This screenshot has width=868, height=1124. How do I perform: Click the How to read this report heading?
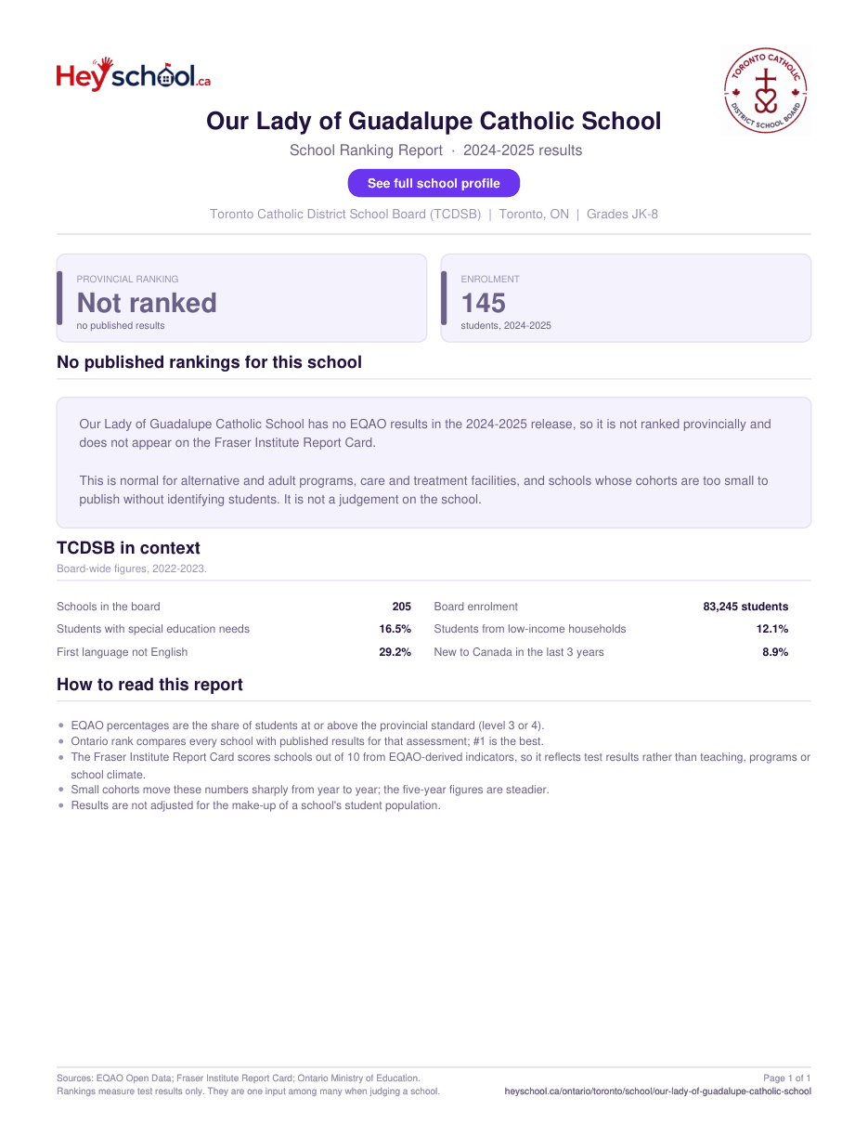coord(149,685)
